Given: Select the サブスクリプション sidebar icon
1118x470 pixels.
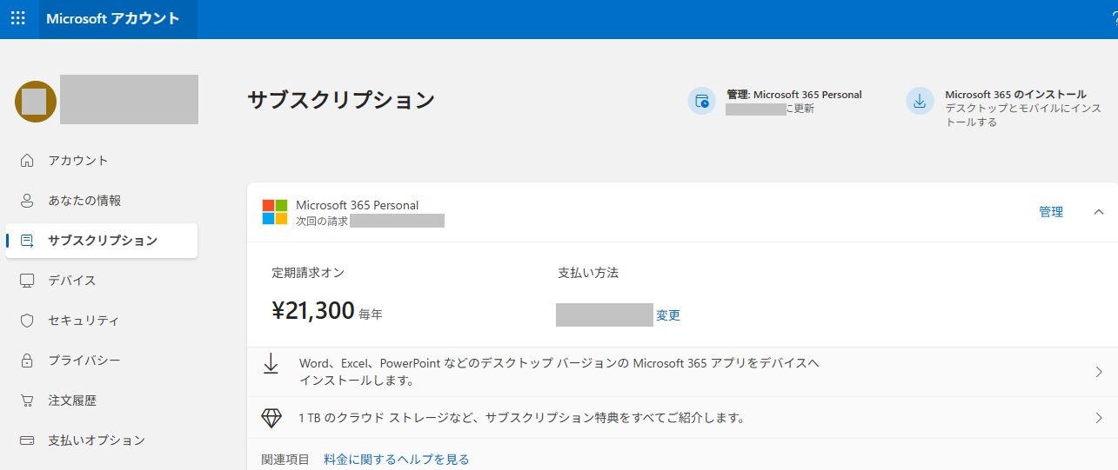Looking at the screenshot, I should 27,241.
